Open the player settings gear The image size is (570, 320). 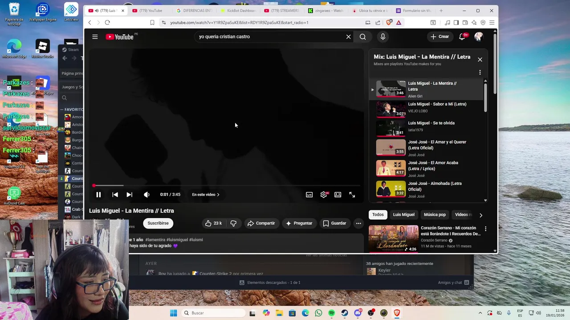[x=324, y=195]
